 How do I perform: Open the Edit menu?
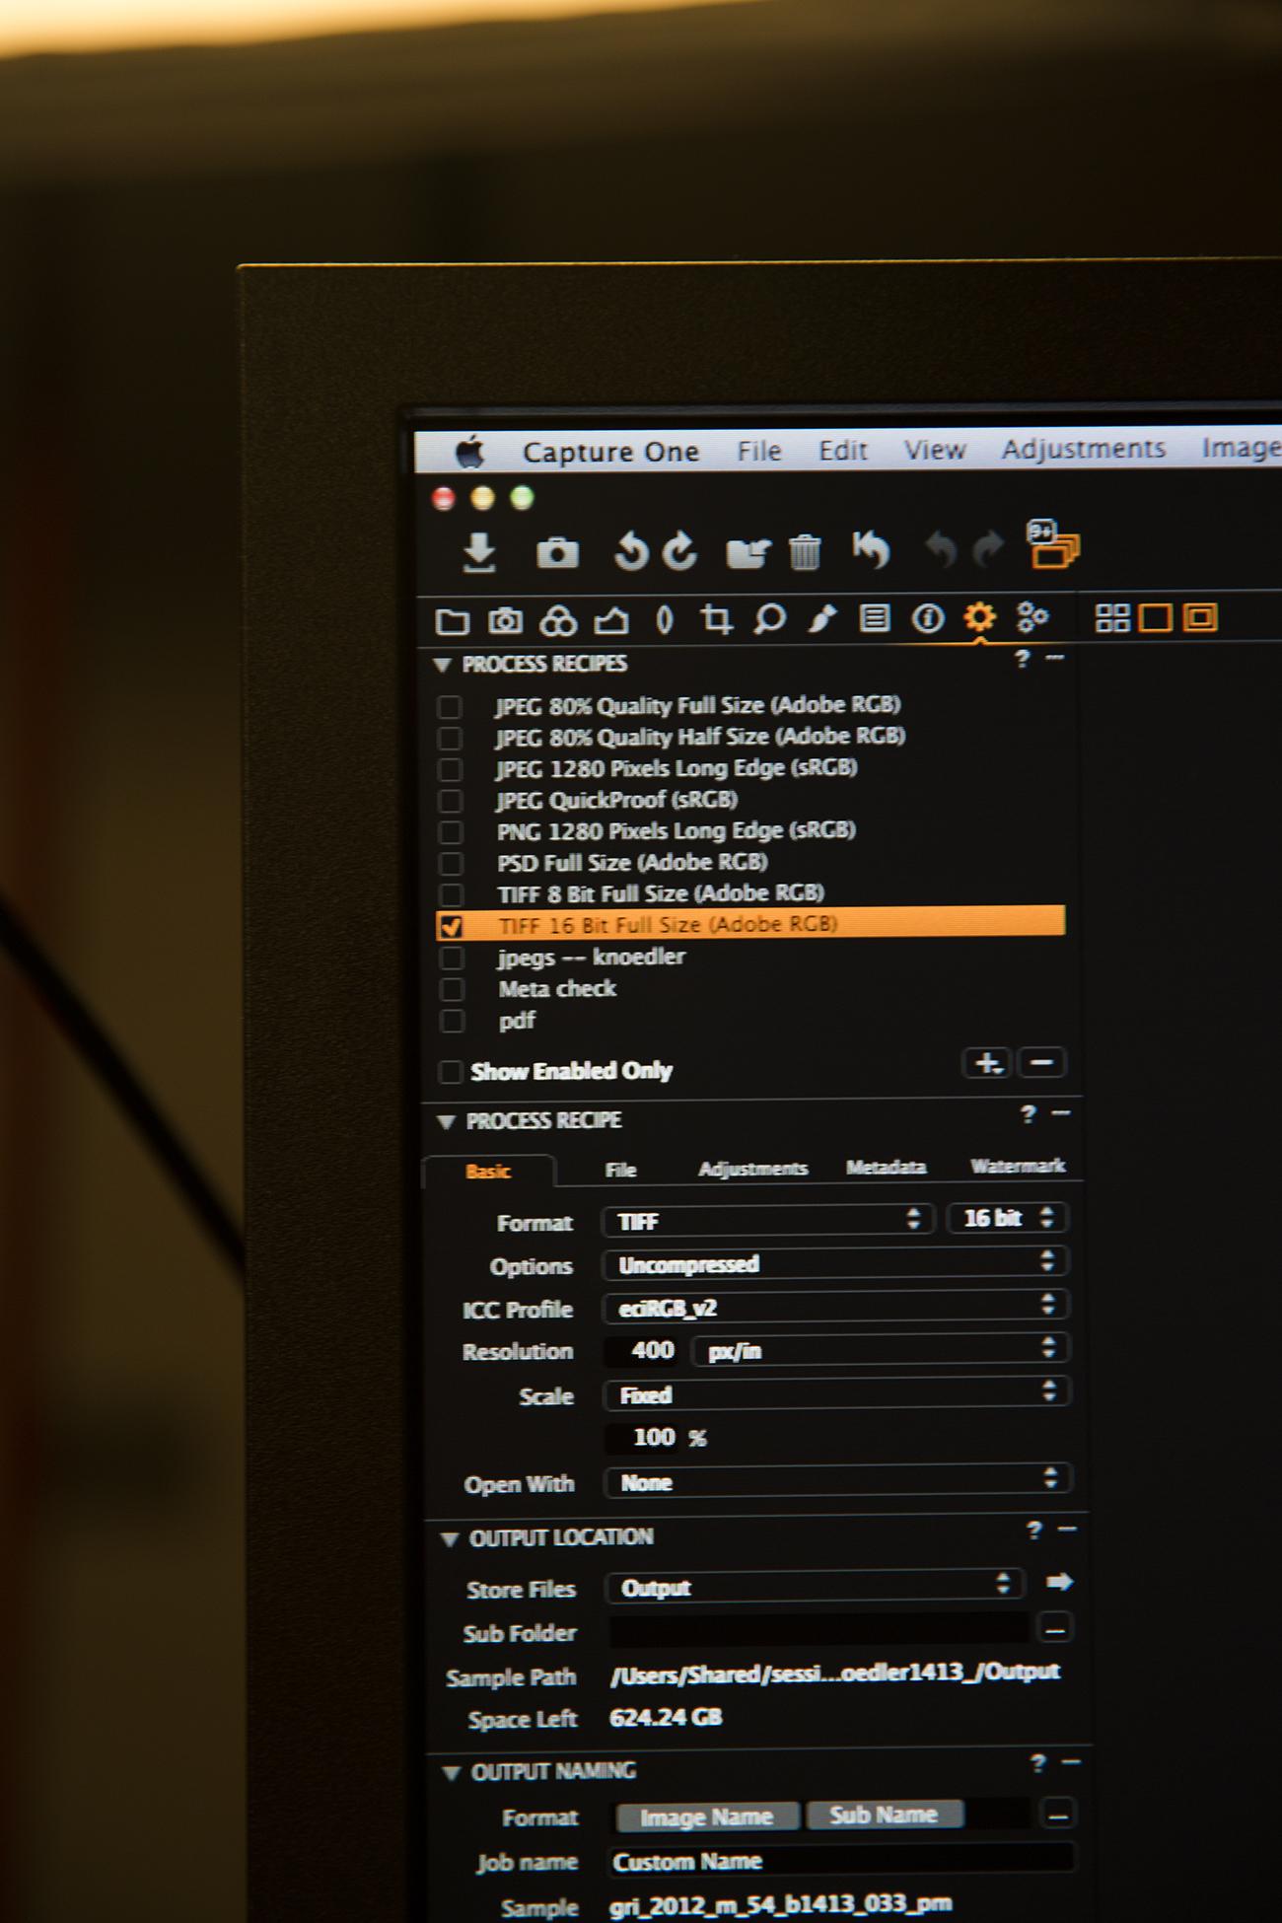click(x=842, y=450)
